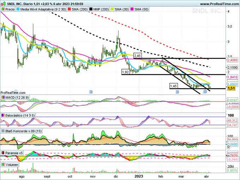Click the oct month label

click(x=70, y=176)
